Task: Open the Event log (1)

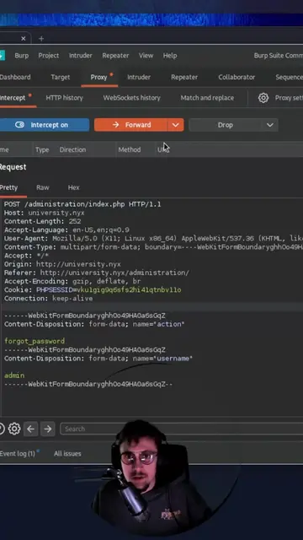Action: 17,454
